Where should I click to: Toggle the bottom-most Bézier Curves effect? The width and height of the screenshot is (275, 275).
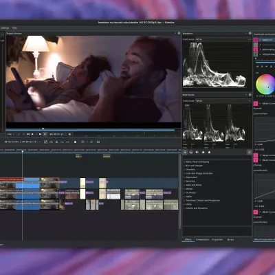[256, 212]
